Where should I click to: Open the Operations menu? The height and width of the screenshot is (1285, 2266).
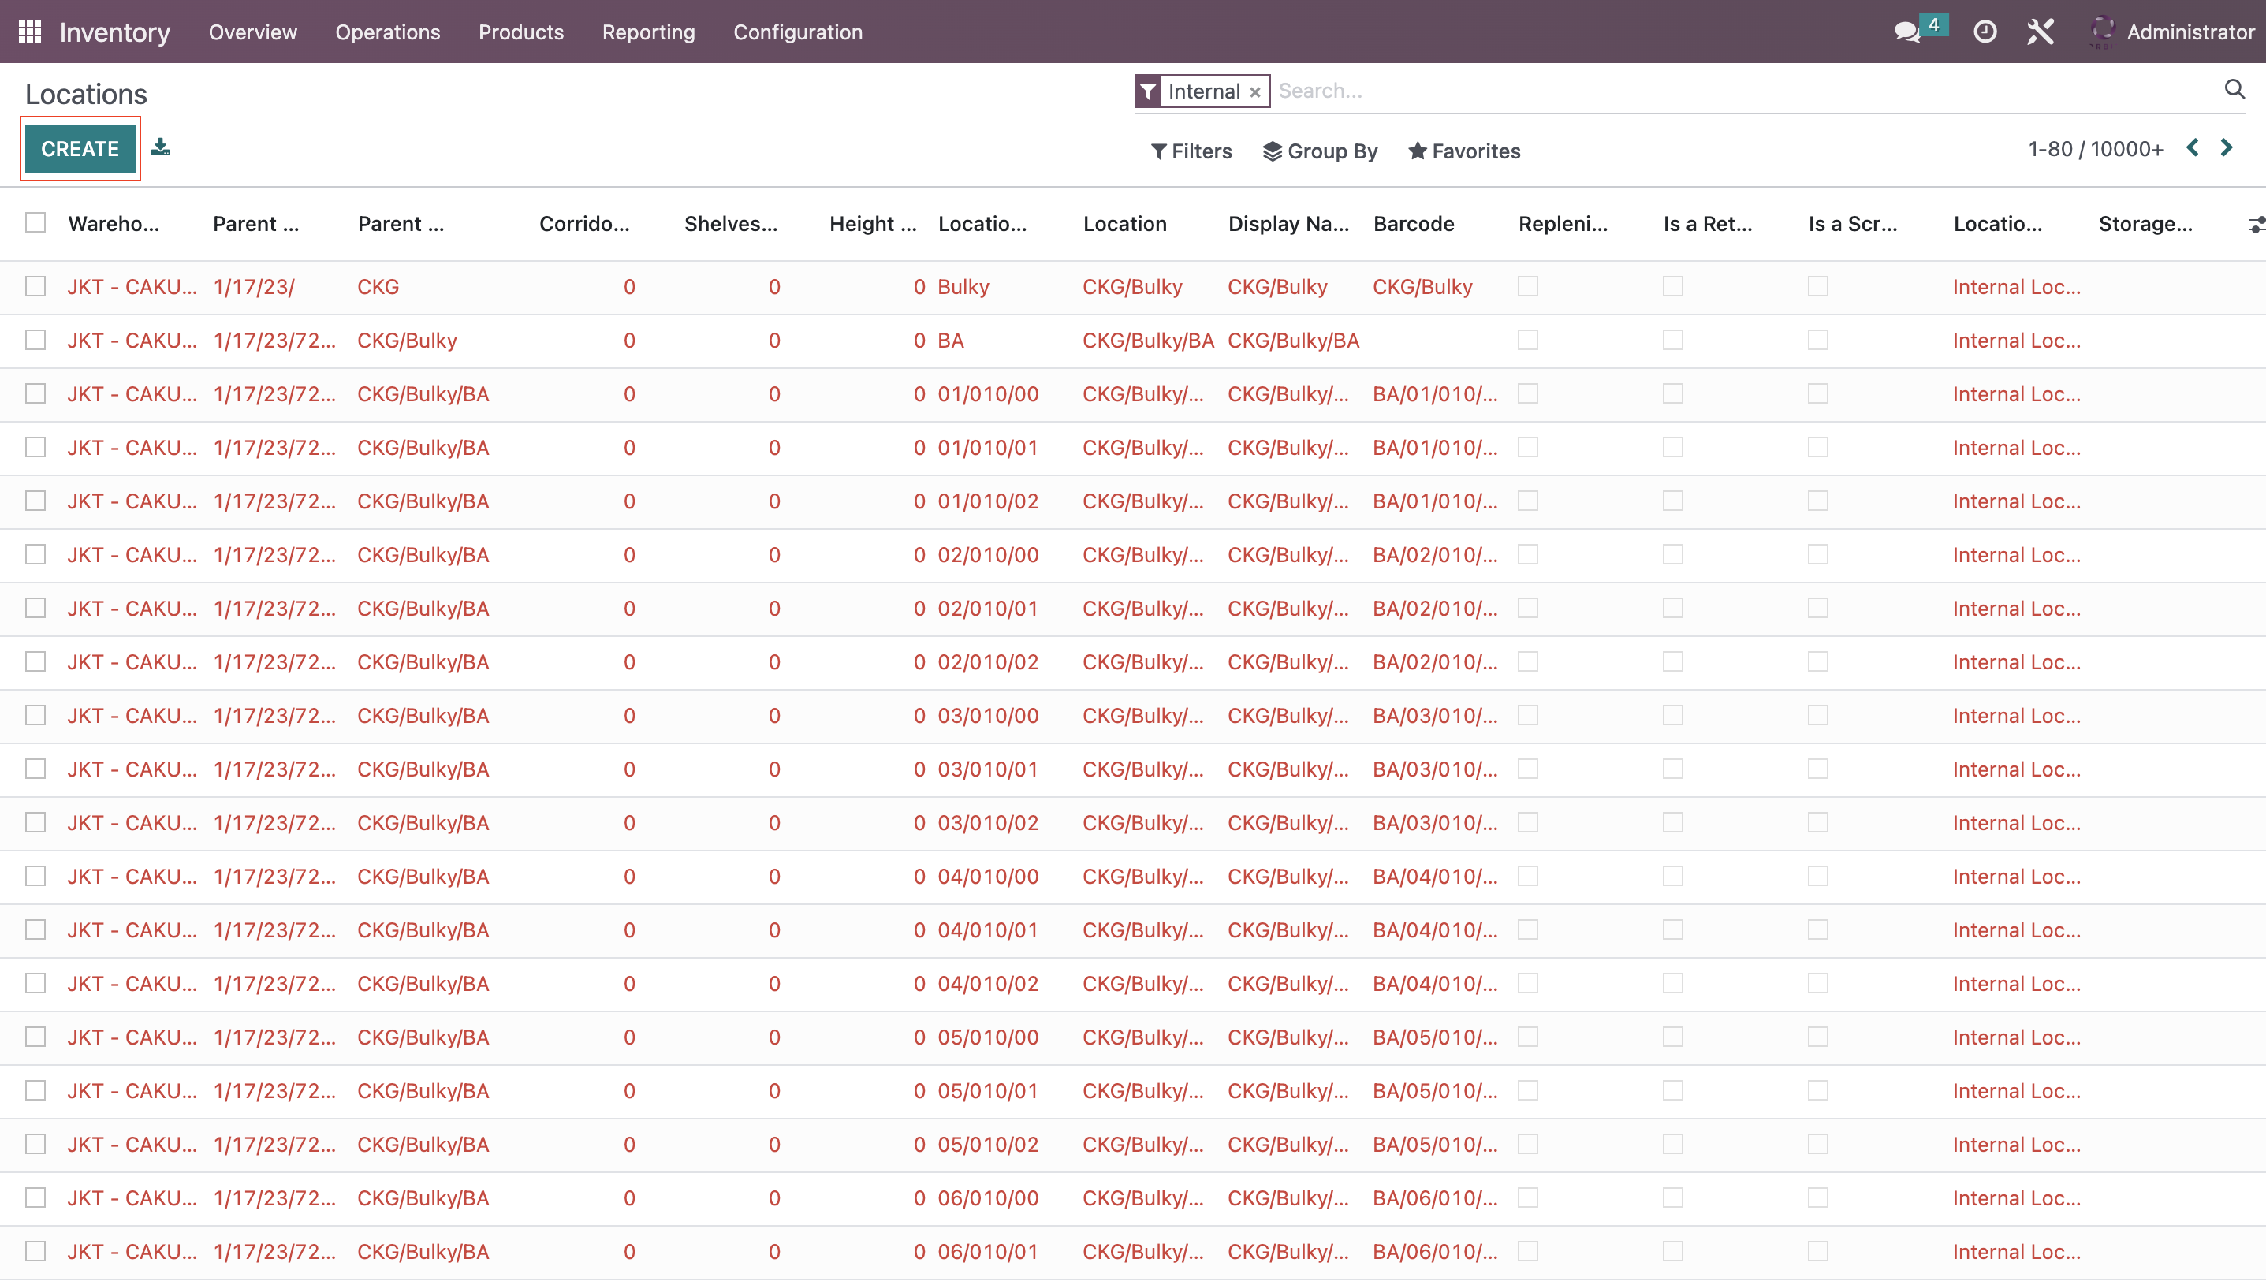point(386,31)
